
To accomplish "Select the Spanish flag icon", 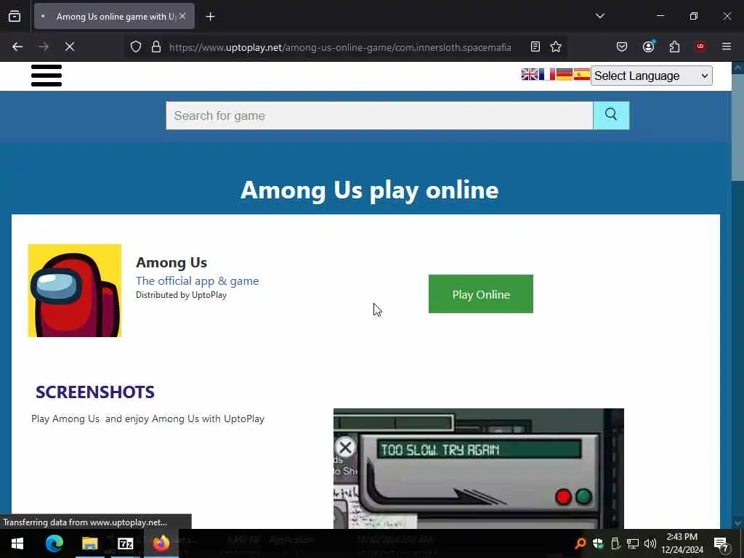I will click(581, 75).
